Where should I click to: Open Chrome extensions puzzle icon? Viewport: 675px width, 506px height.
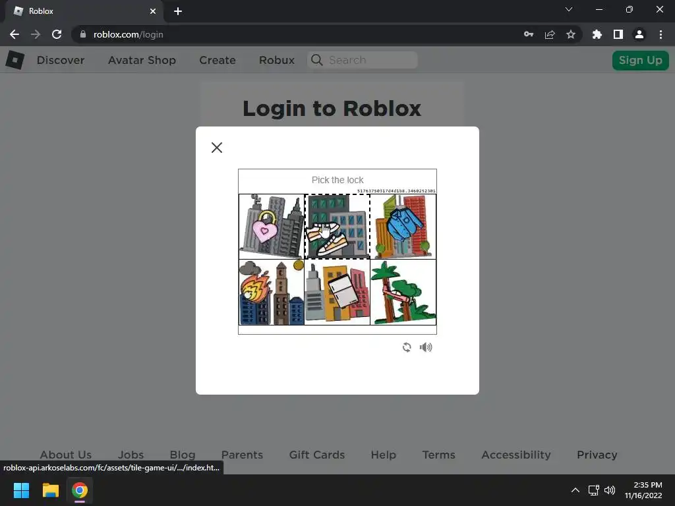[597, 34]
